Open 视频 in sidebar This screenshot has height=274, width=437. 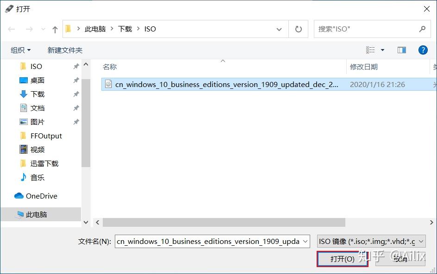[37, 149]
